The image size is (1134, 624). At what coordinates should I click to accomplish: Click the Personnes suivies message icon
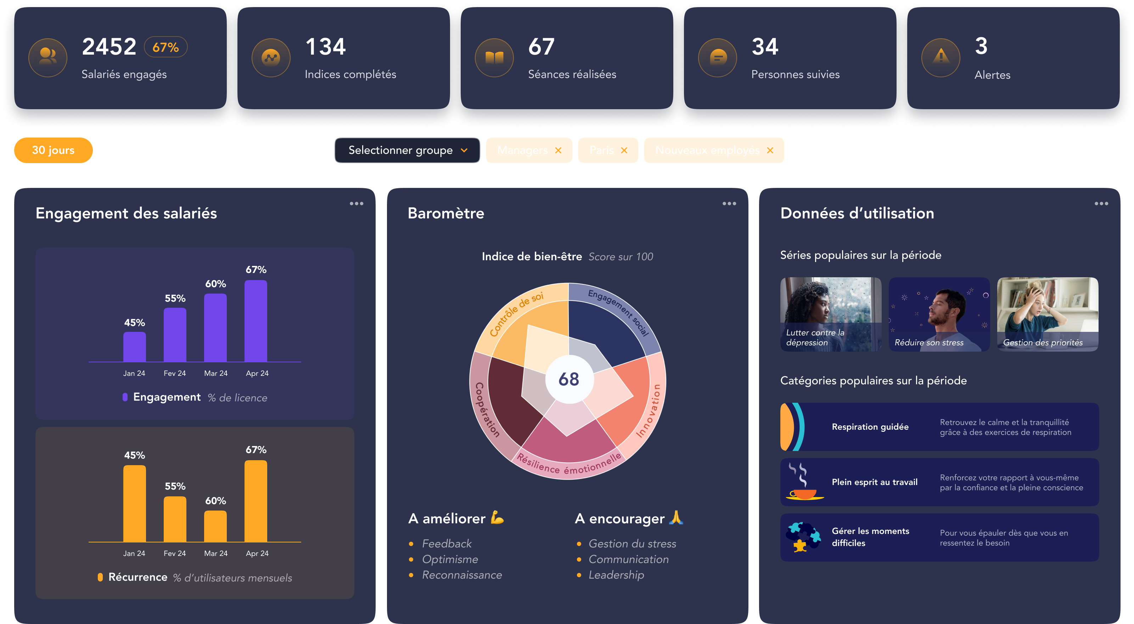point(718,57)
